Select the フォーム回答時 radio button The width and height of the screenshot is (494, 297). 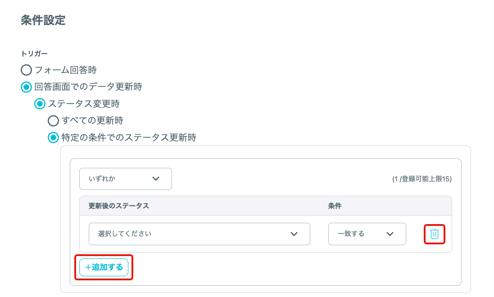[x=26, y=70]
